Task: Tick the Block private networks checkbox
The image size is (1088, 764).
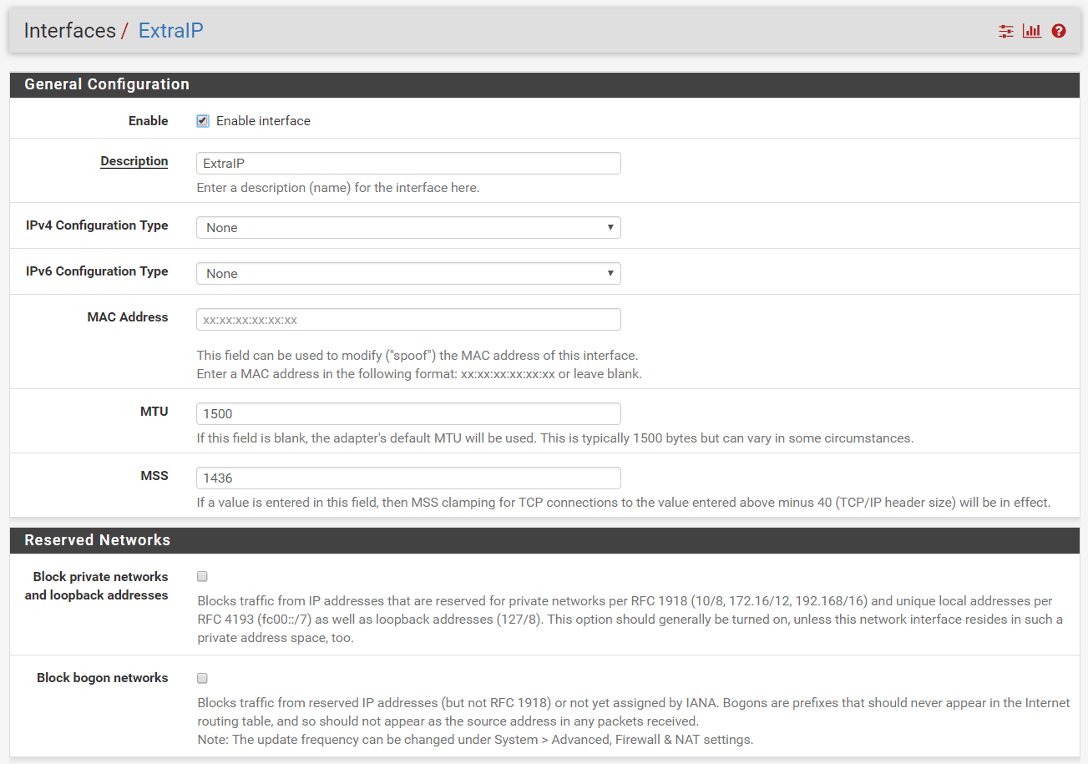Action: pyautogui.click(x=202, y=576)
